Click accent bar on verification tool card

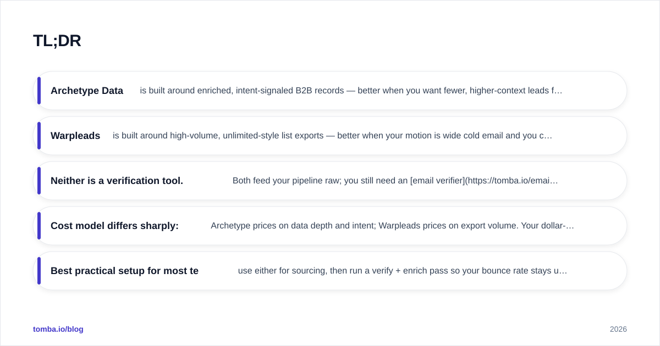39,181
